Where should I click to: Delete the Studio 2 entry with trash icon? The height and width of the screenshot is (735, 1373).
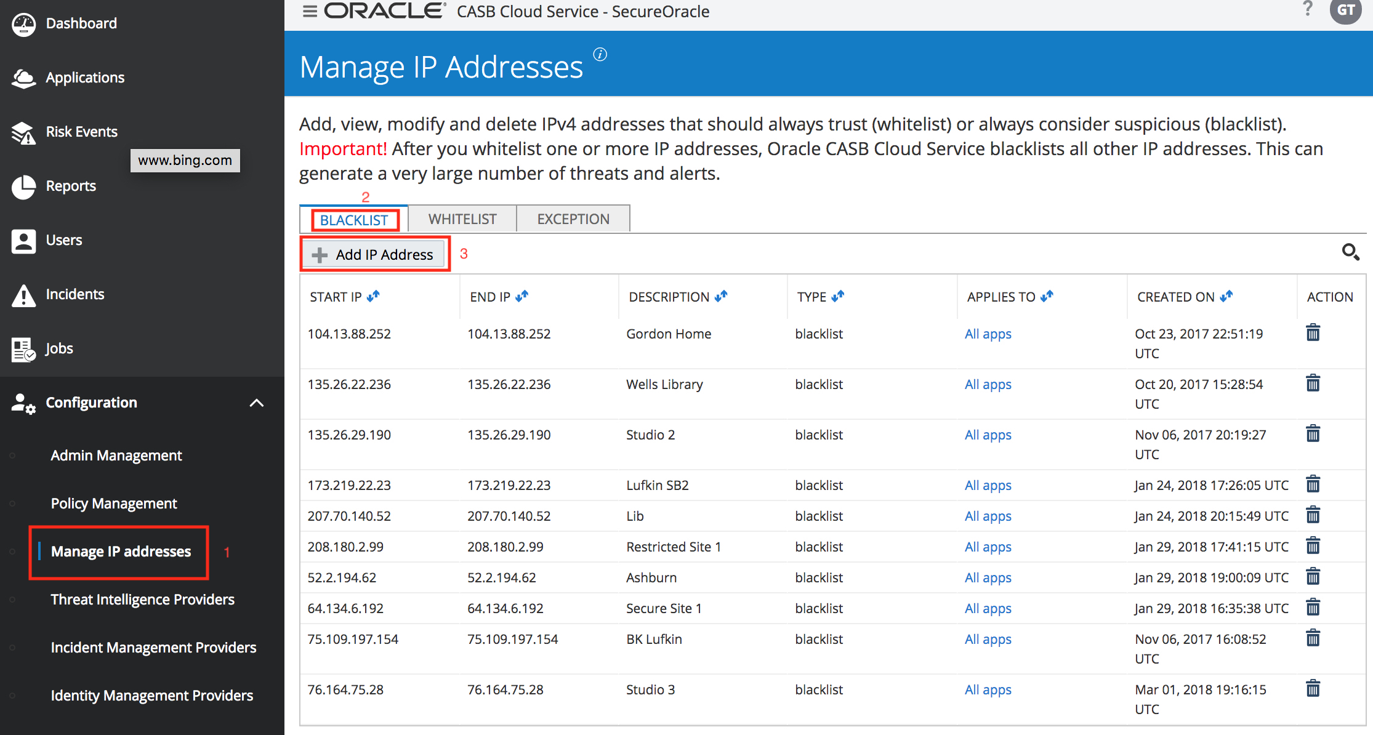(x=1313, y=433)
